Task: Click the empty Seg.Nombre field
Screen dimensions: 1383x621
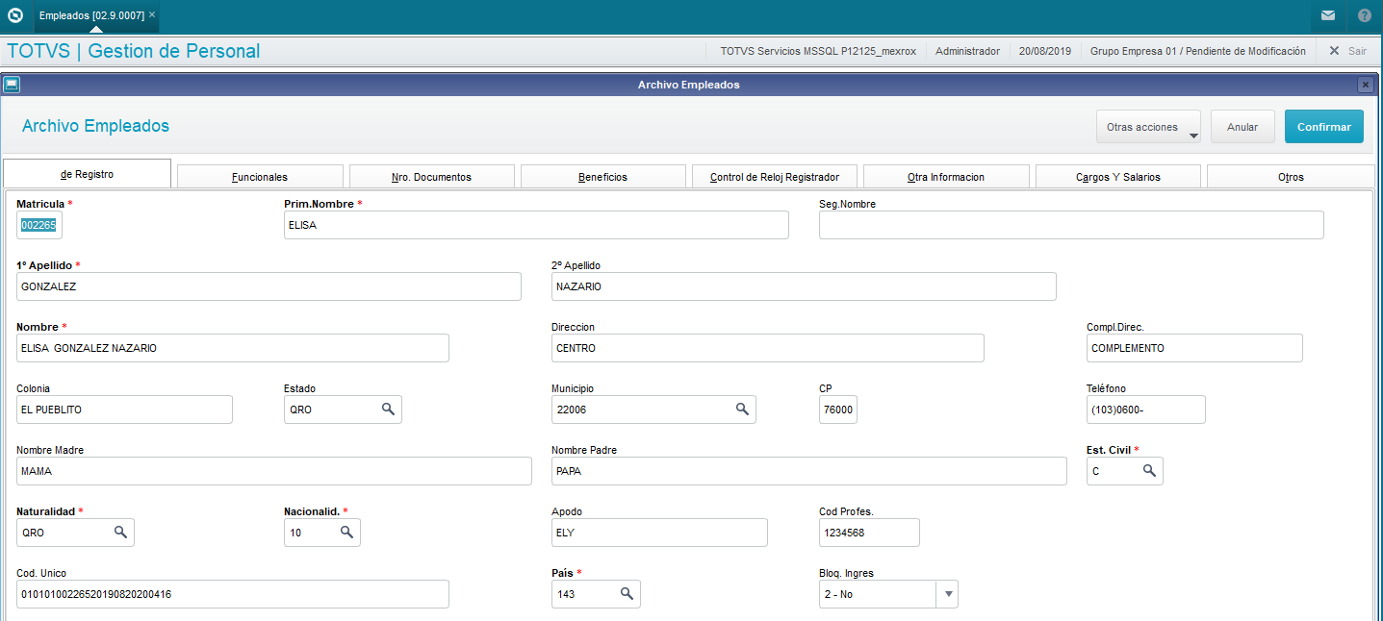Action: point(1071,225)
